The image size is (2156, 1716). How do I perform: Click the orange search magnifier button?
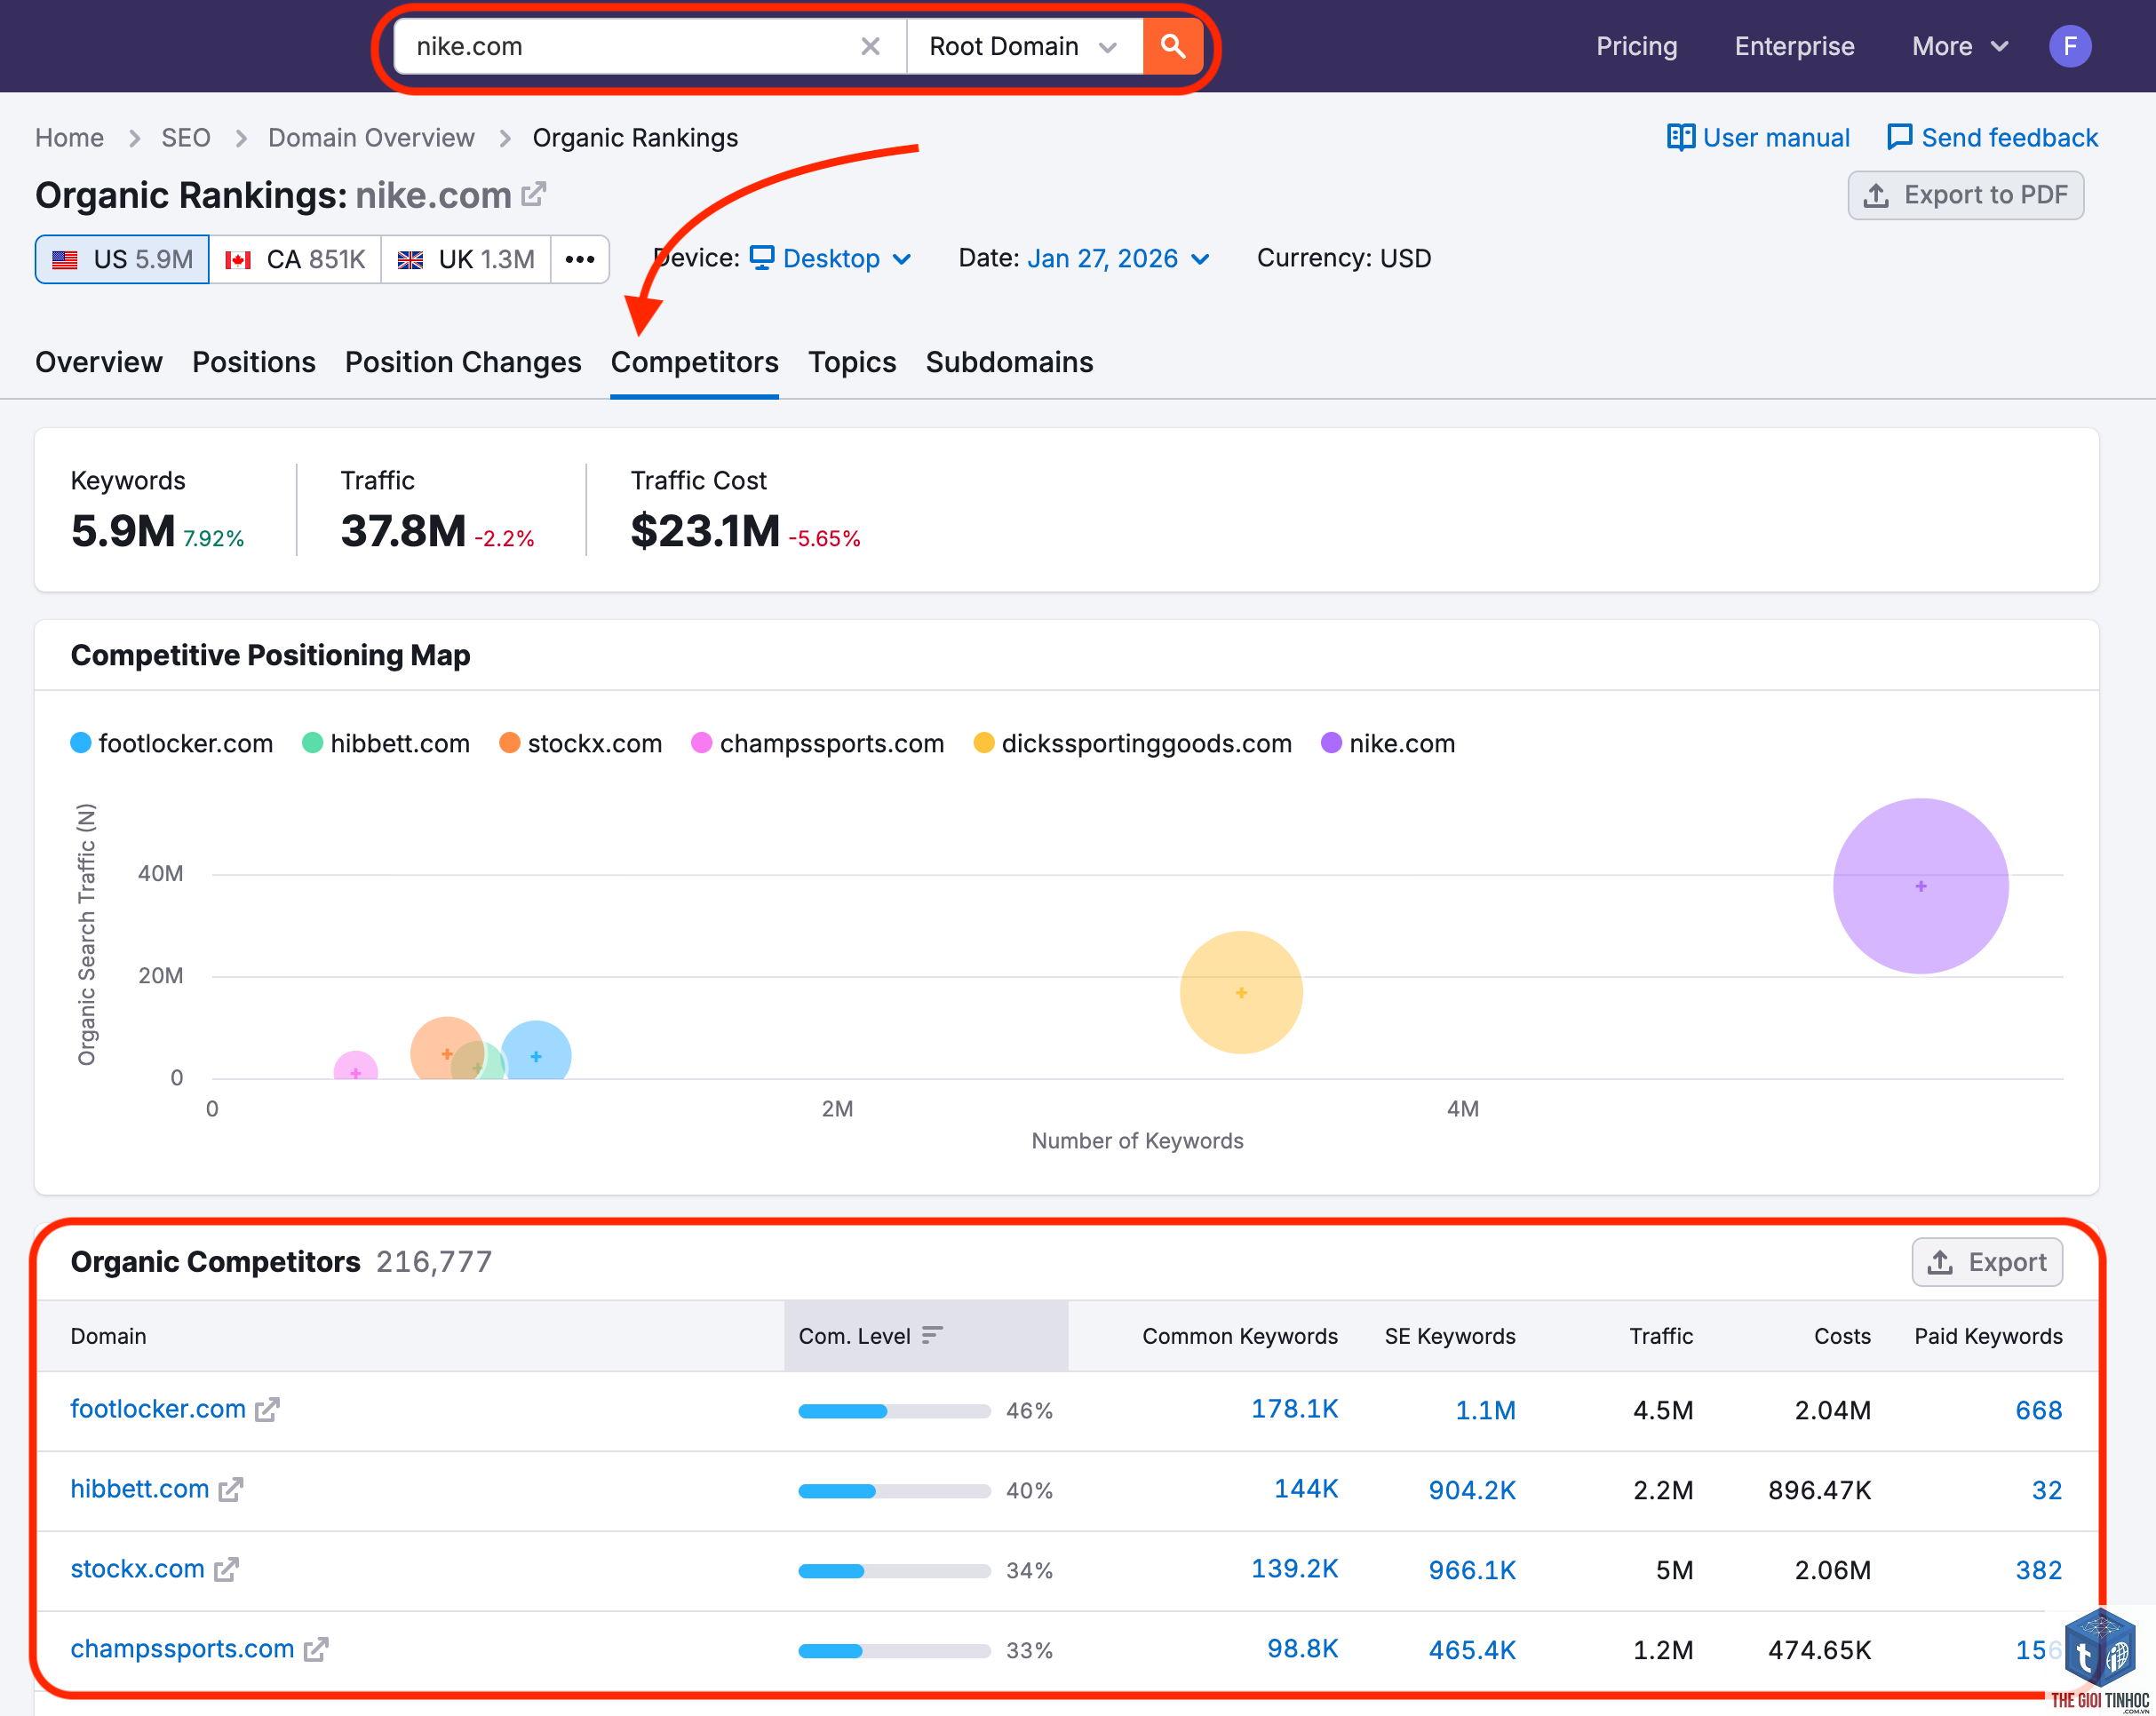(1172, 46)
